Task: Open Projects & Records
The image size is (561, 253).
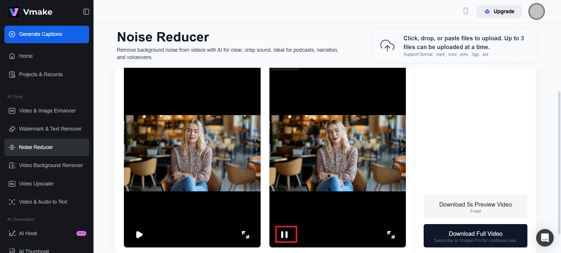Action: tap(41, 74)
